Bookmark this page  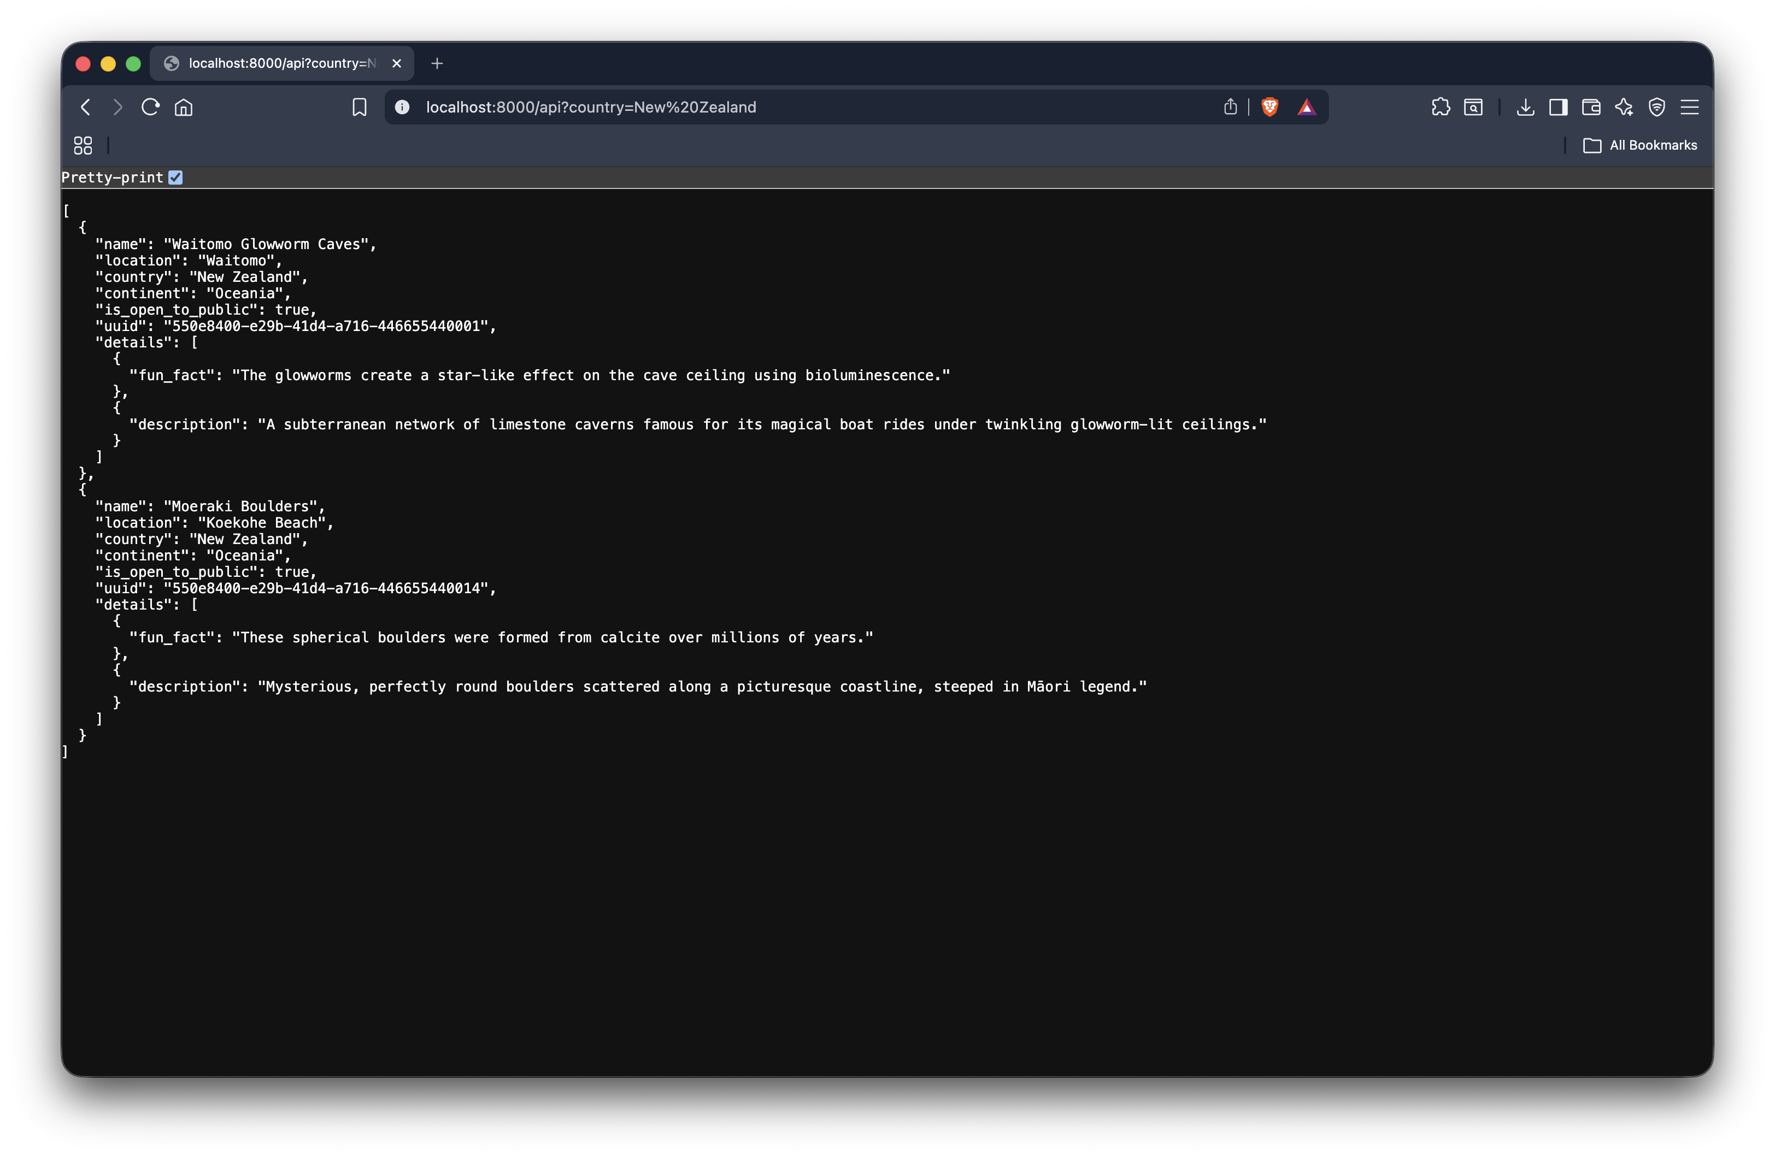click(x=360, y=108)
